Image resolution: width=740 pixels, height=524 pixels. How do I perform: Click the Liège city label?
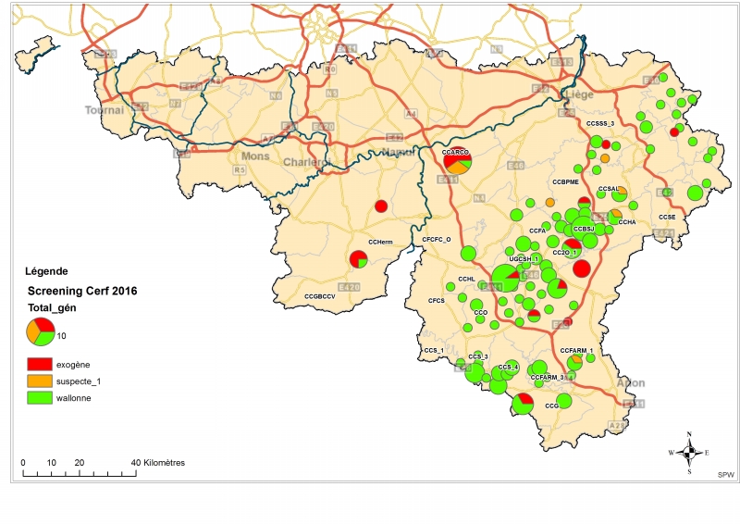click(577, 95)
